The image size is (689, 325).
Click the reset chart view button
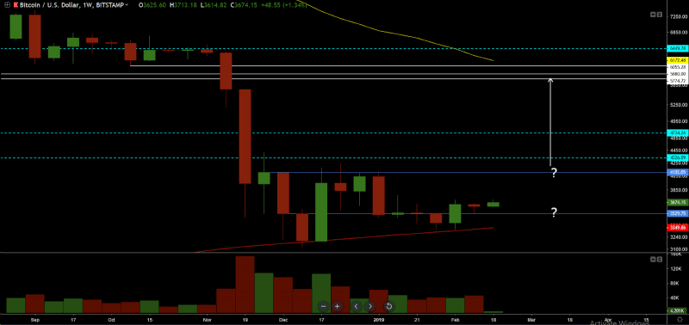coord(388,306)
